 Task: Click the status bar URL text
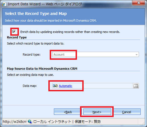click(x=14, y=122)
